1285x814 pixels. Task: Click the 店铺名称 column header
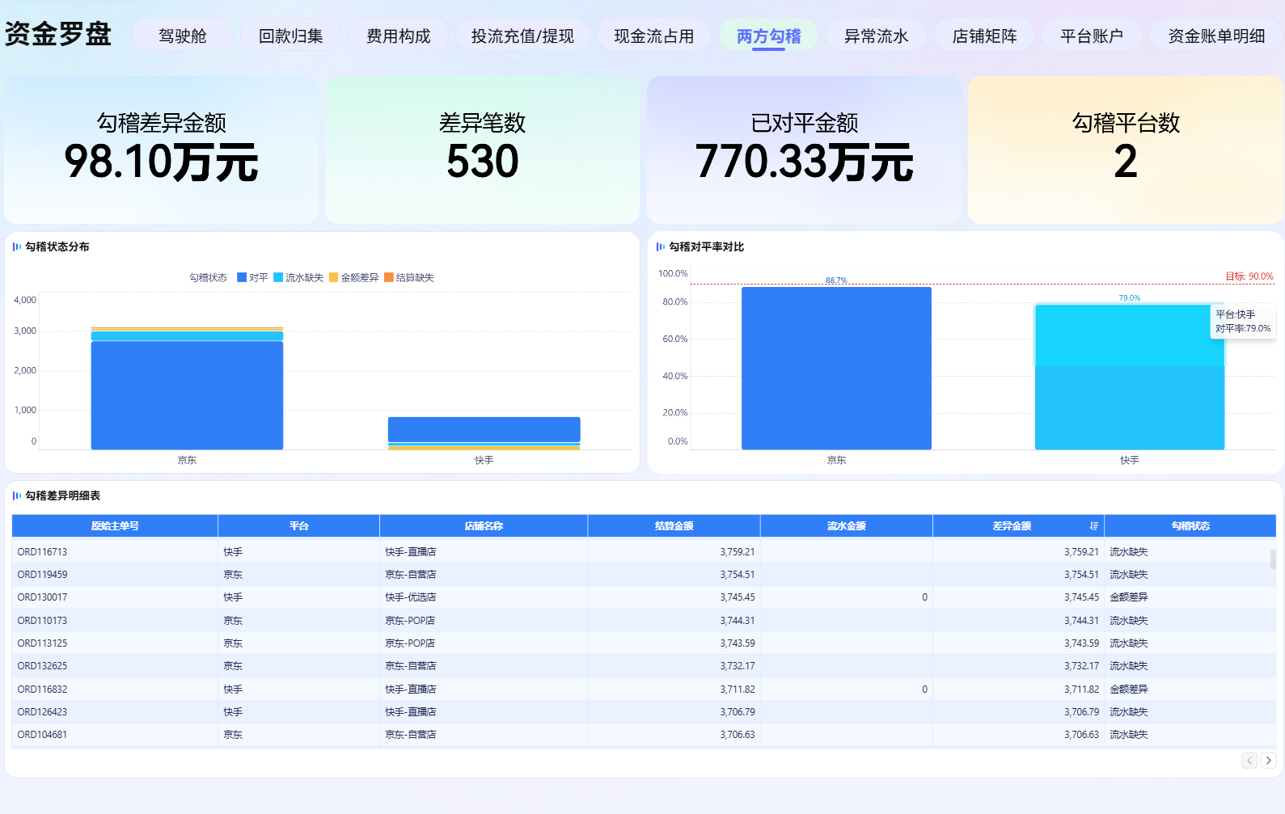coord(484,526)
